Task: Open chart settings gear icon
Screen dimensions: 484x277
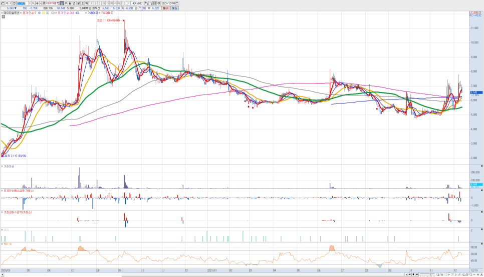Action: click(x=159, y=3)
